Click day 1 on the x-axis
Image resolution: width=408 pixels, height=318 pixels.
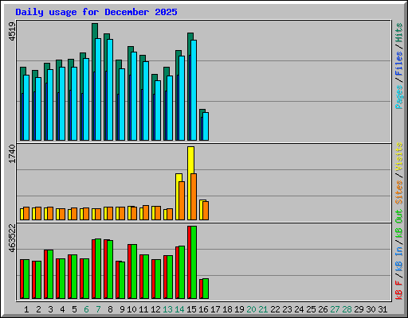(26, 309)
